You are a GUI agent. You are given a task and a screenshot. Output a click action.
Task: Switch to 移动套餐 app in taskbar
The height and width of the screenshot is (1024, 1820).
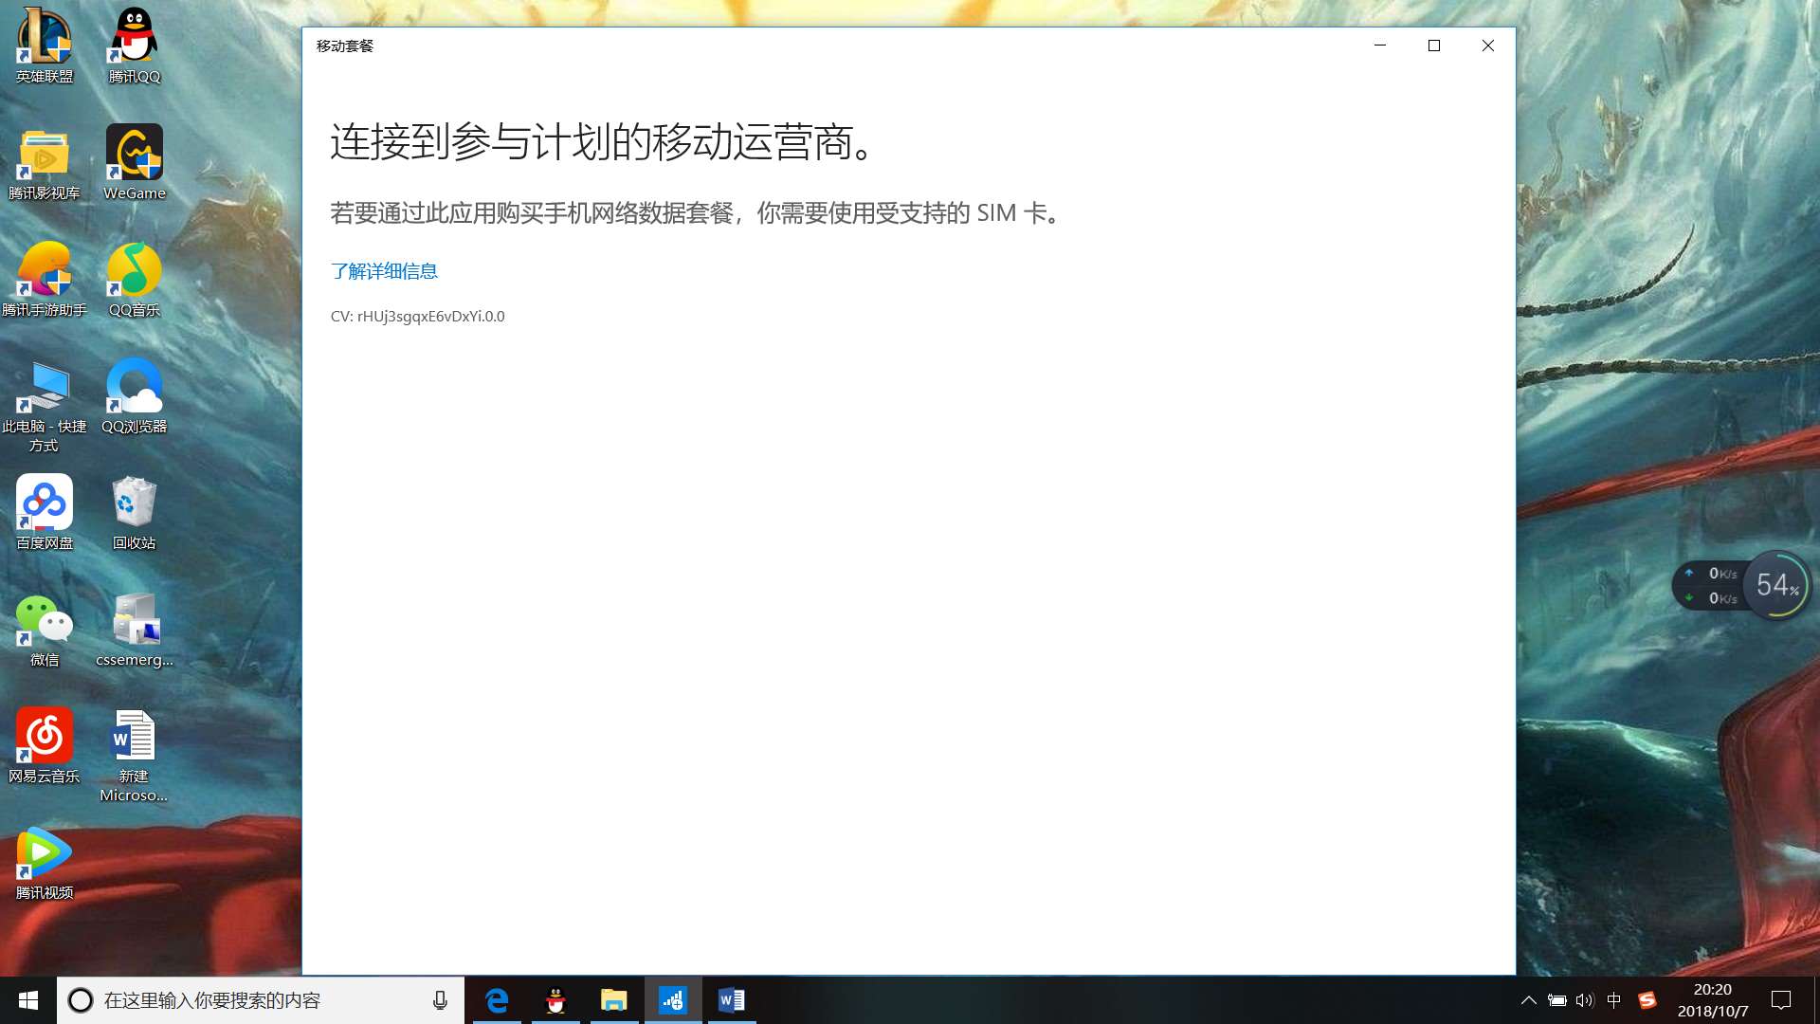point(673,1000)
